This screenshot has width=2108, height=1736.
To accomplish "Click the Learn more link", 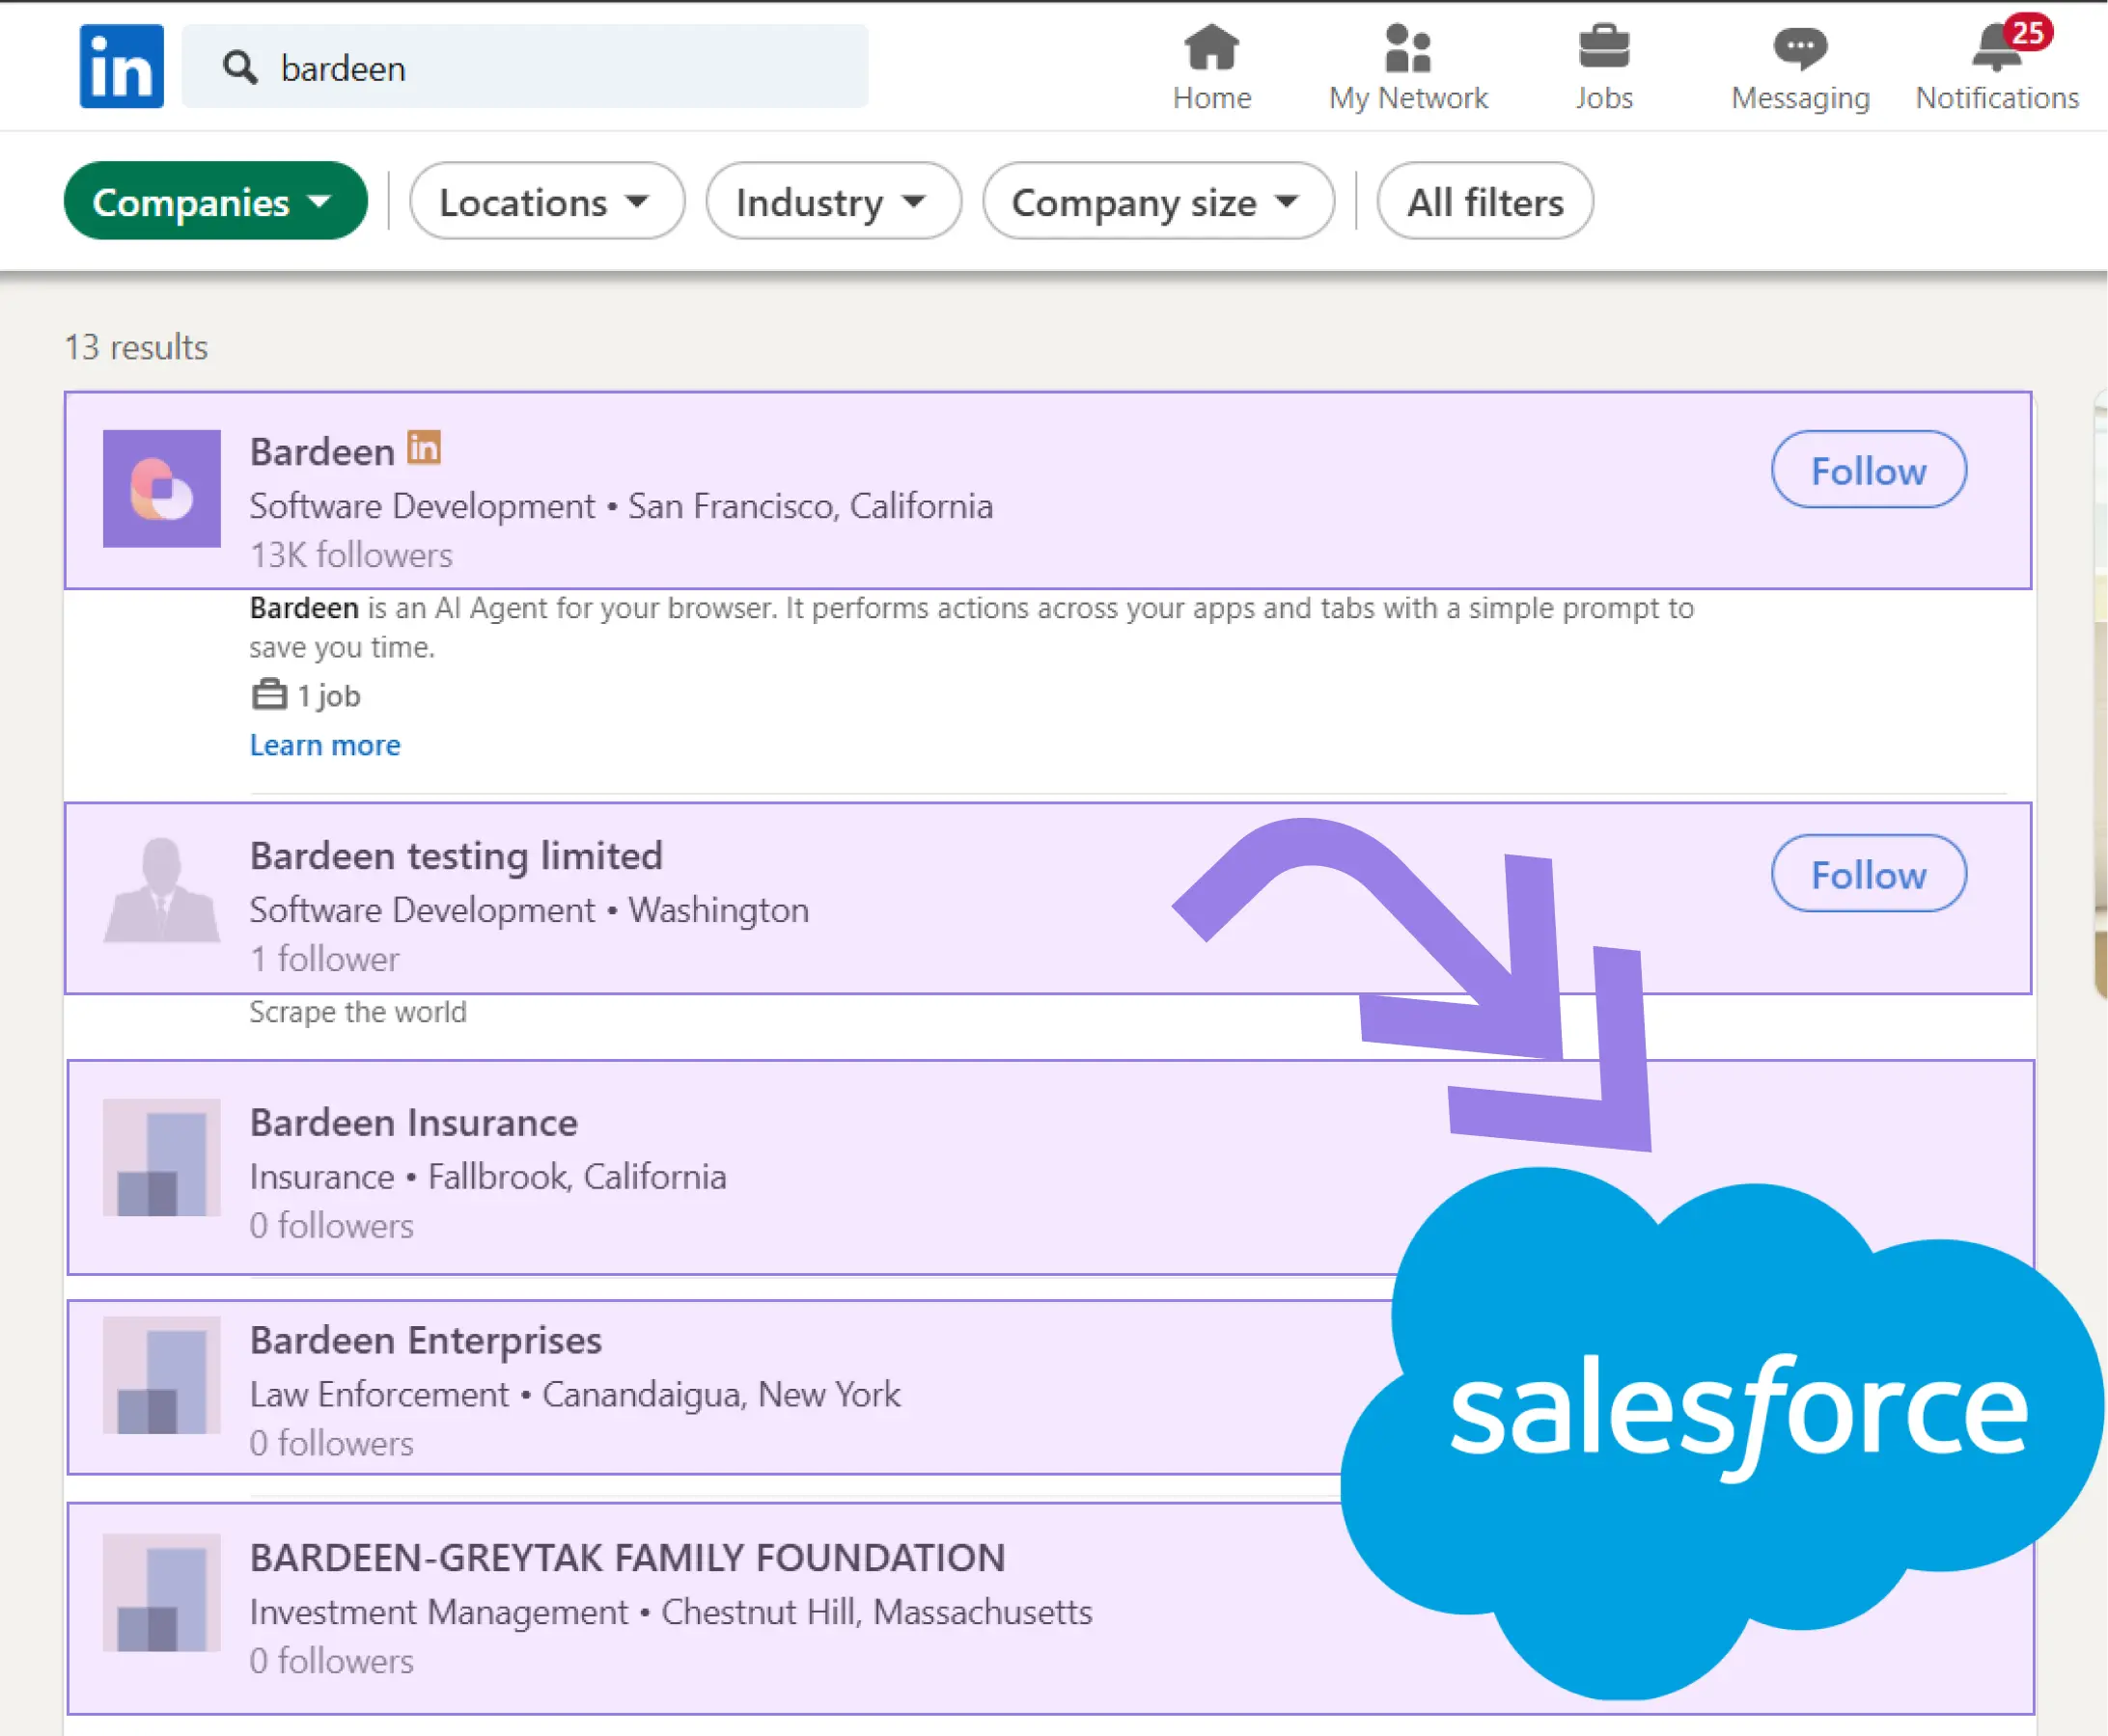I will pos(324,745).
